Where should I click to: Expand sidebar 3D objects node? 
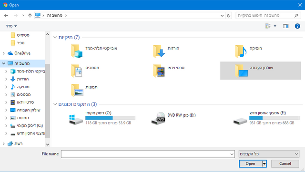point(6,71)
